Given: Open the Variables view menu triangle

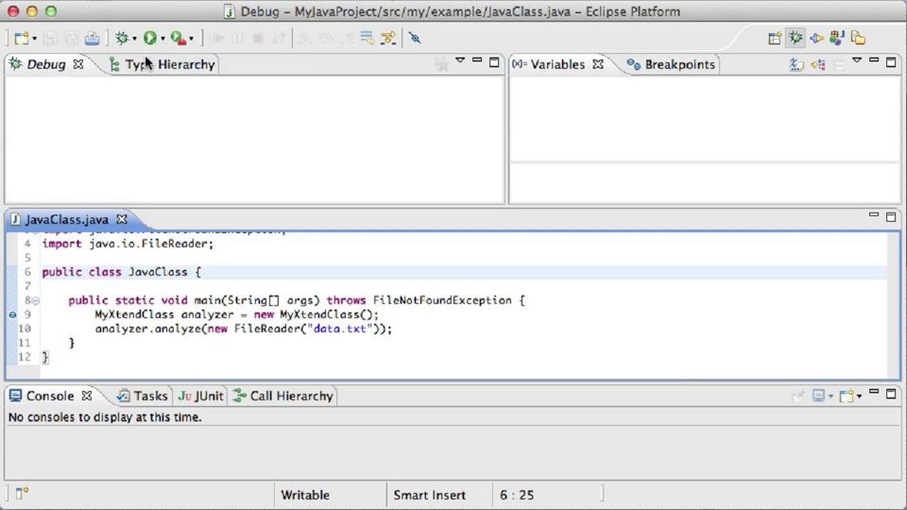Looking at the screenshot, I should [857, 60].
